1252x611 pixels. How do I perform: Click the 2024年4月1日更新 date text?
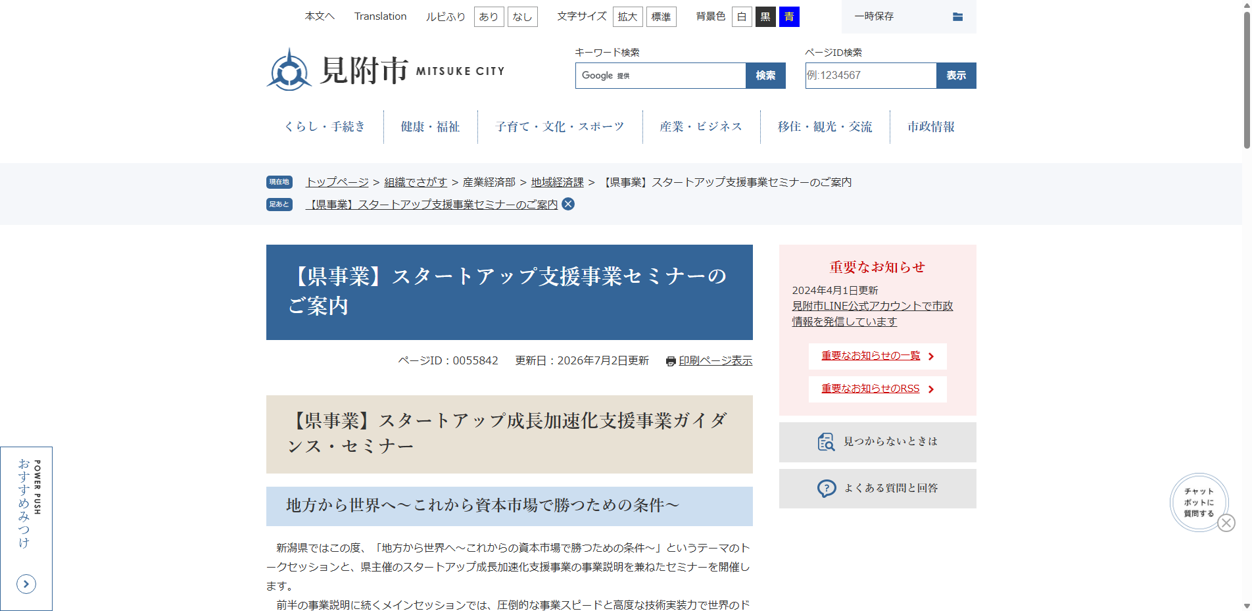click(x=835, y=290)
